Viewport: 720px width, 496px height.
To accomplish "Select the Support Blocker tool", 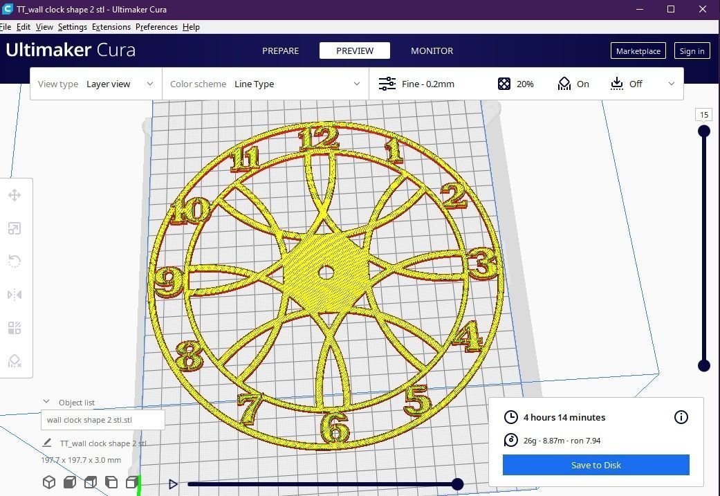I will 14,360.
